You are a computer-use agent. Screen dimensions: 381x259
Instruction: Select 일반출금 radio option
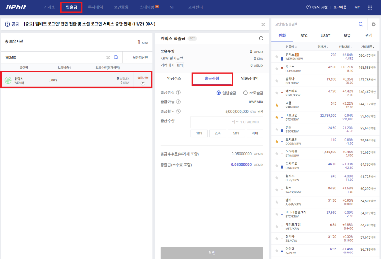pyautogui.click(x=219, y=93)
